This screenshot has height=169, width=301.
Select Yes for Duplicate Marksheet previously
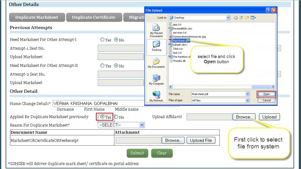pyautogui.click(x=103, y=117)
